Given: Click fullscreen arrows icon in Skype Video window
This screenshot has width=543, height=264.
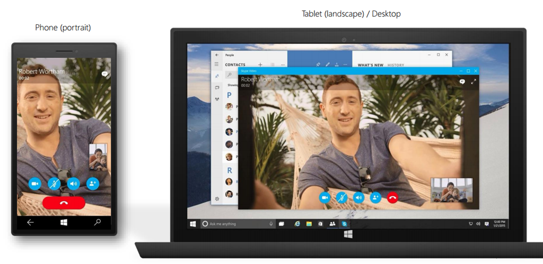Looking at the screenshot, I should click(474, 82).
